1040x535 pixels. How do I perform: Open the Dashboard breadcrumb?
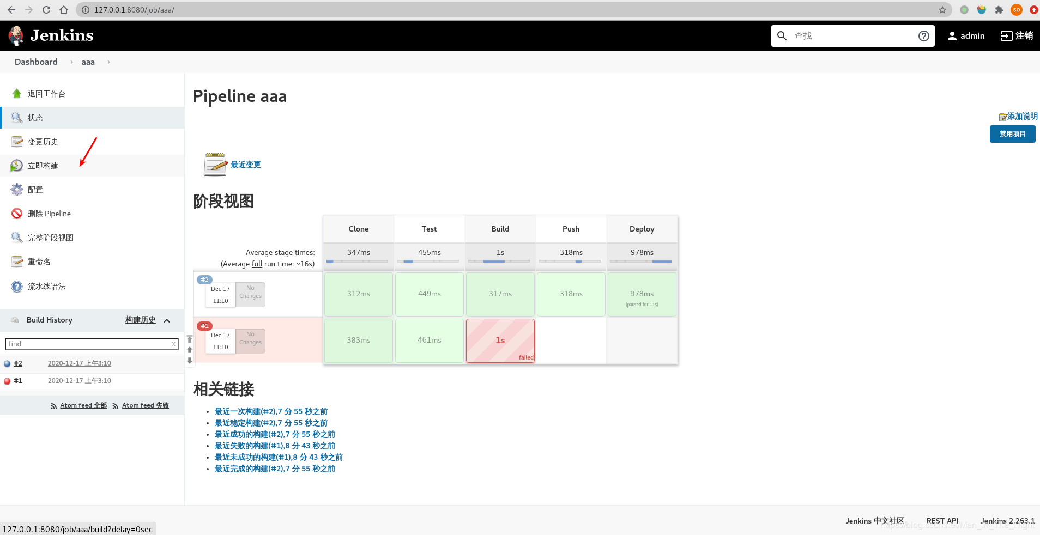tap(36, 62)
